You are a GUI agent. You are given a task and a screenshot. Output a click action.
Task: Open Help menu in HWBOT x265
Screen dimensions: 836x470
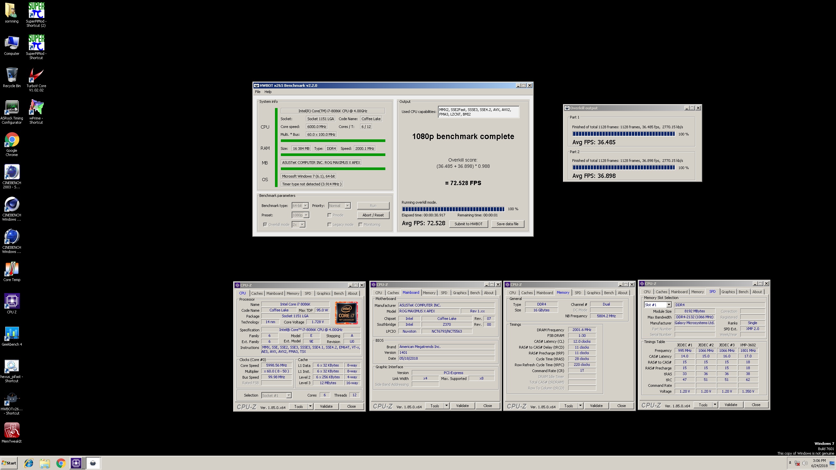[x=268, y=92]
